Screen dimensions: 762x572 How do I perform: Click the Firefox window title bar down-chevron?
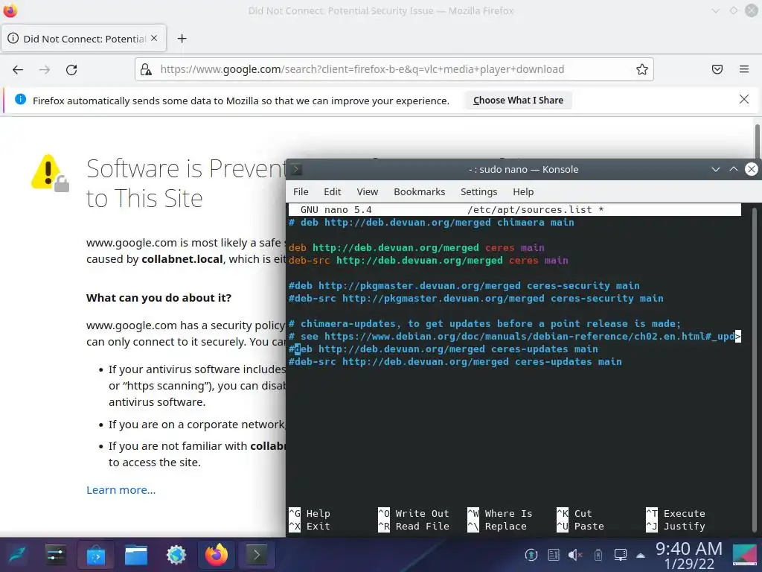pyautogui.click(x=716, y=10)
